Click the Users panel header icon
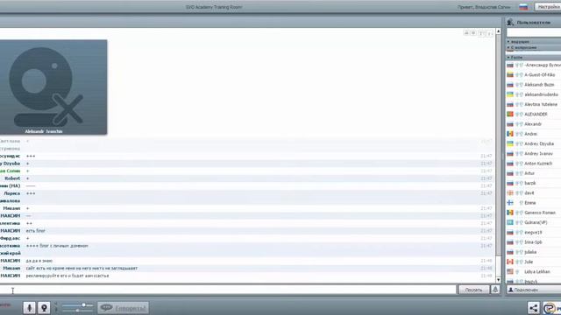The width and height of the screenshot is (561, 315). click(510, 22)
